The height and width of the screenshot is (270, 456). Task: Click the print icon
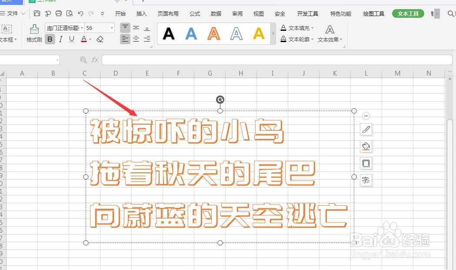[59, 13]
